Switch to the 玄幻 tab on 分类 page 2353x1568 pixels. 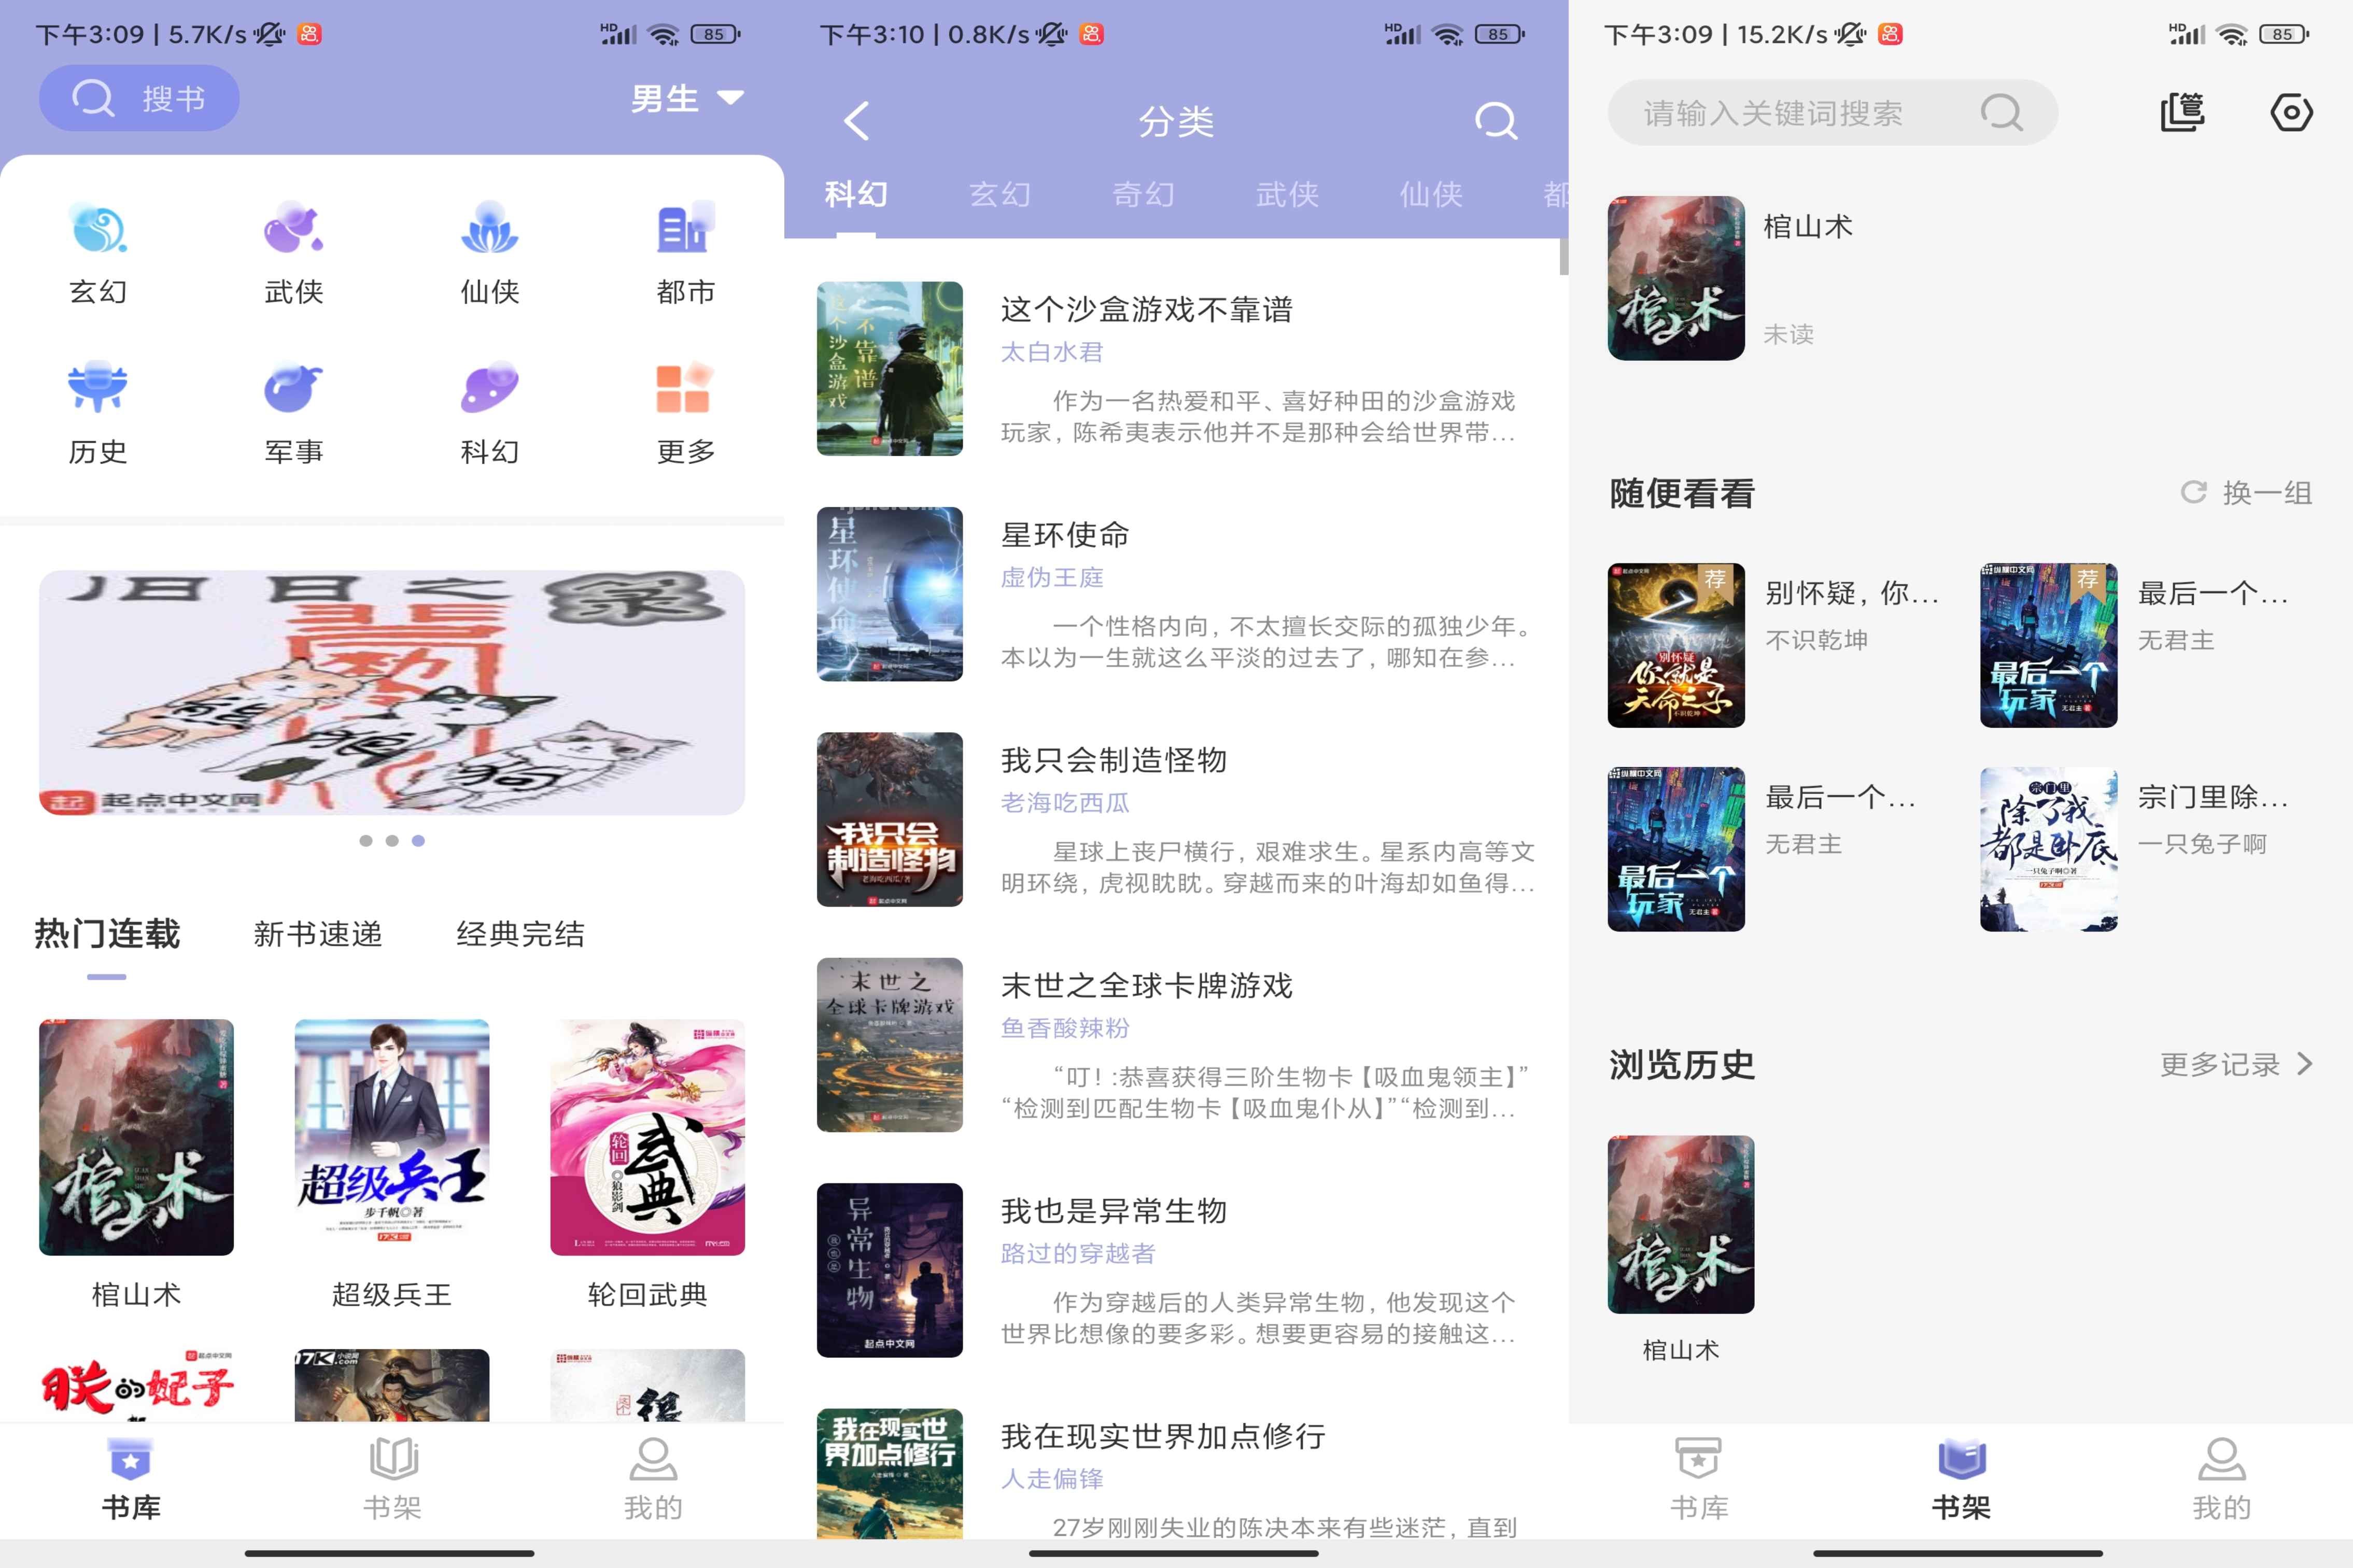tap(999, 195)
